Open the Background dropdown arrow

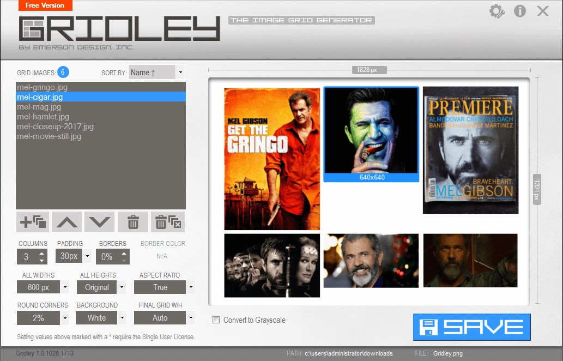click(122, 318)
